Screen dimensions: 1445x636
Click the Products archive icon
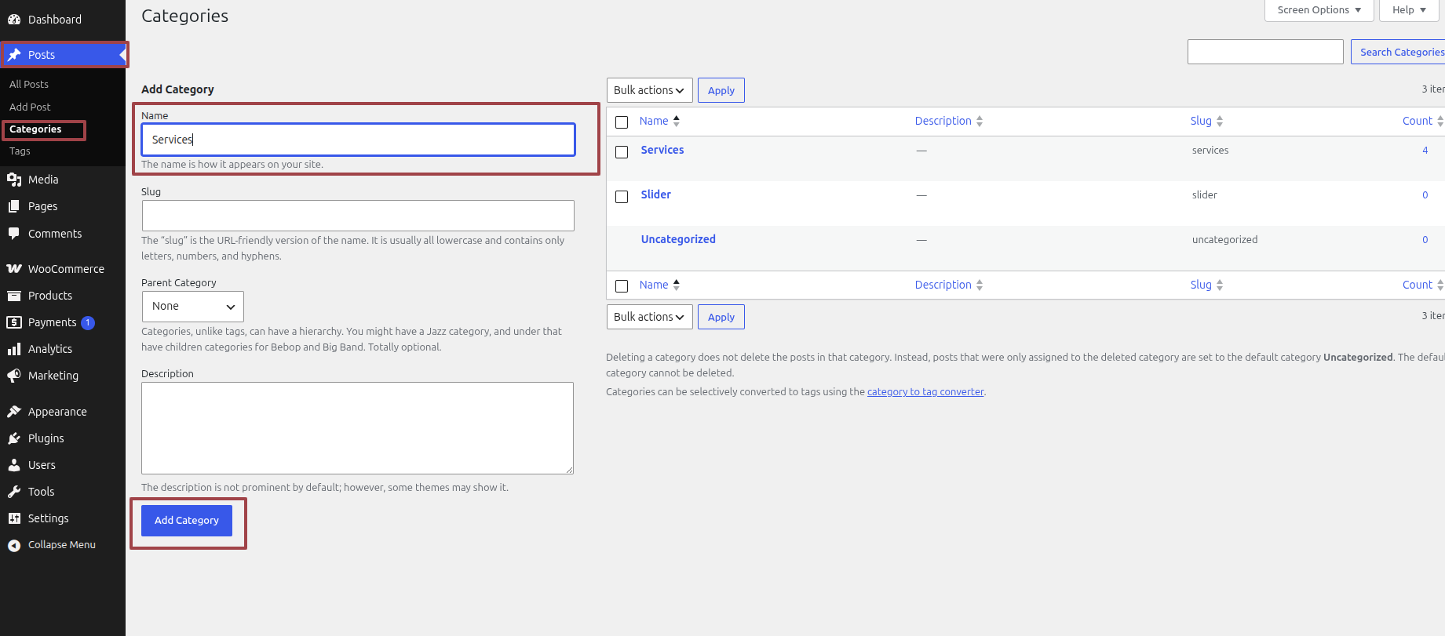[14, 296]
